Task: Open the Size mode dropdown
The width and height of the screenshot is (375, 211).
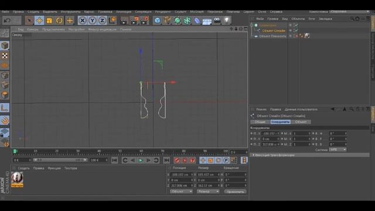Action: coord(208,192)
